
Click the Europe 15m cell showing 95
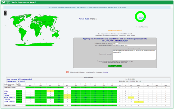pos(95,95)
